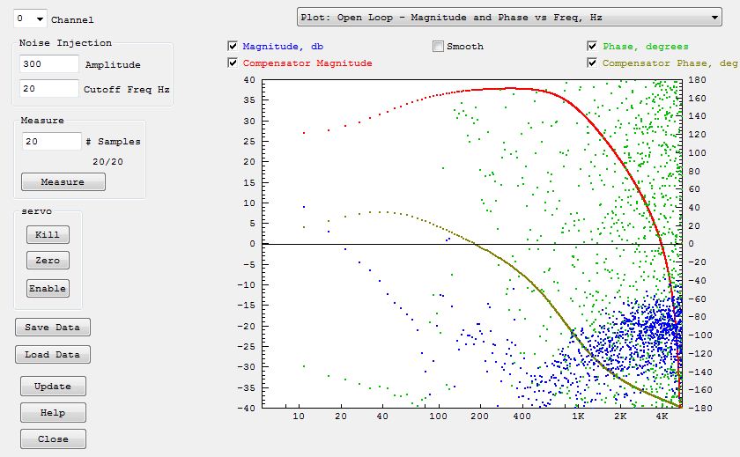This screenshot has height=457, width=740.
Task: Toggle the Compensator Magnitude checkbox
Action: coord(233,63)
